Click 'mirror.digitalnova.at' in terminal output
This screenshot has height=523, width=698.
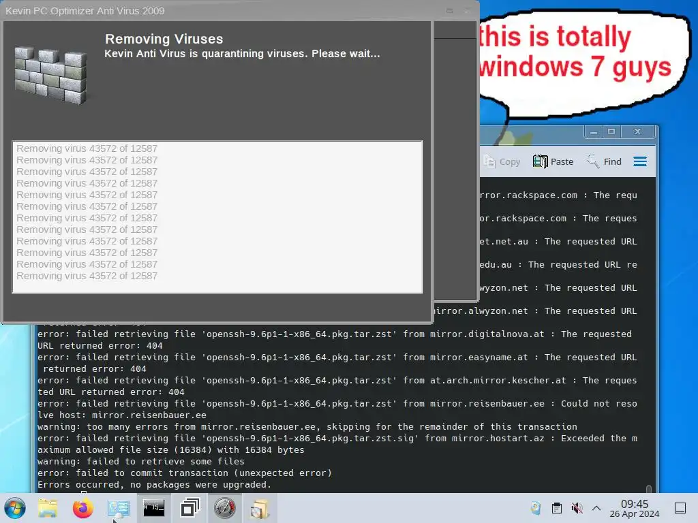tap(487, 334)
